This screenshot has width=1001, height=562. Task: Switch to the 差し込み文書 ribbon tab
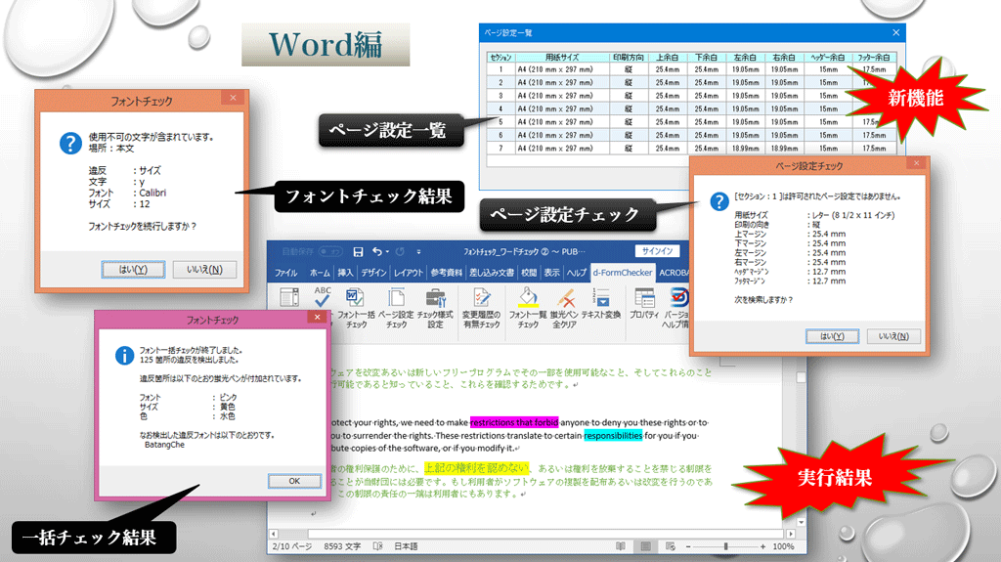point(493,273)
